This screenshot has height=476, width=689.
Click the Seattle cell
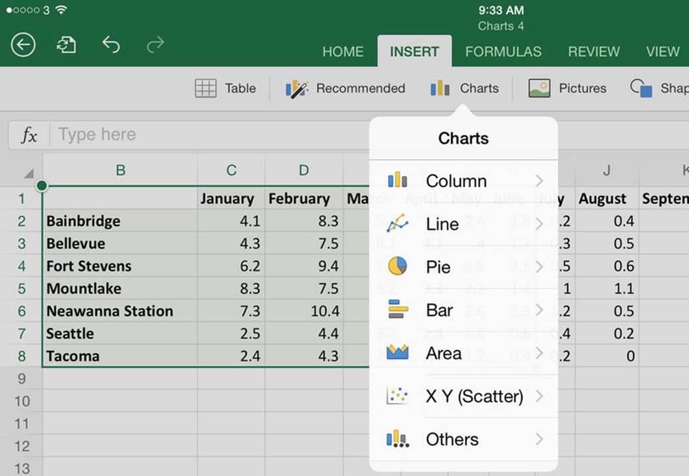120,334
